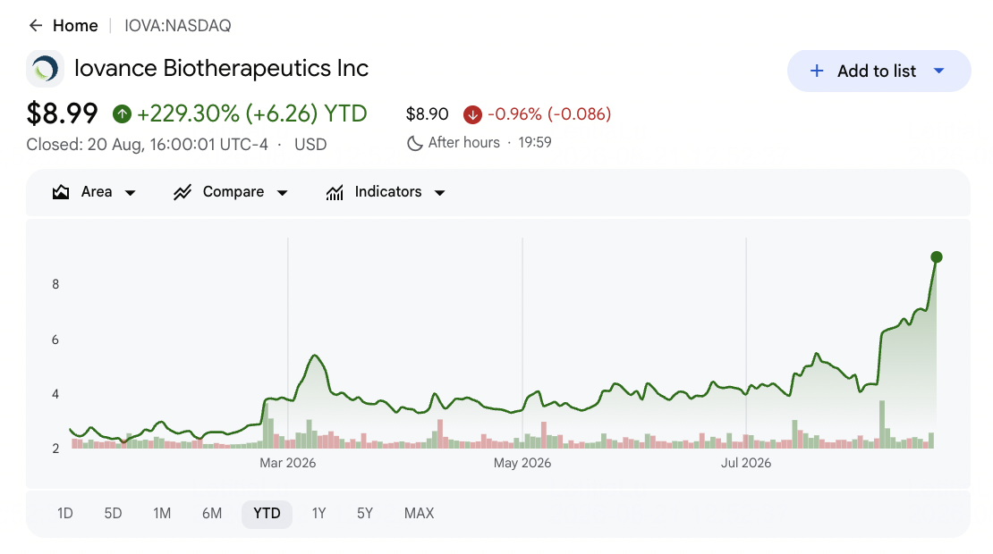Screen dimensions: 993x554
Task: Click the green end-point dot on price chart
Action: pos(937,256)
